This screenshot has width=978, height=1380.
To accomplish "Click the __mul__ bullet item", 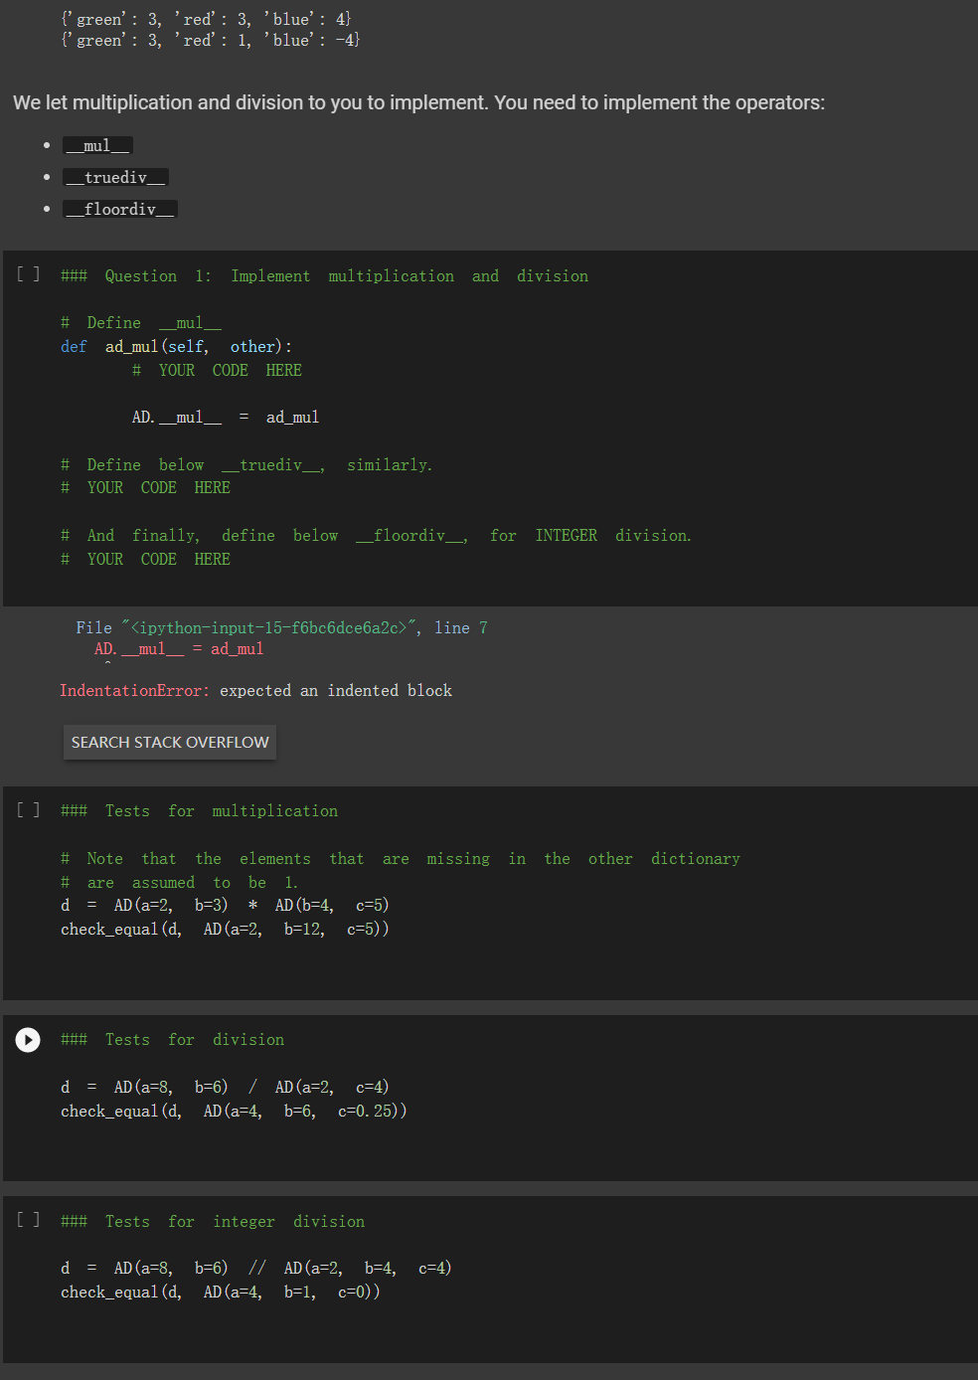I will click(x=97, y=145).
